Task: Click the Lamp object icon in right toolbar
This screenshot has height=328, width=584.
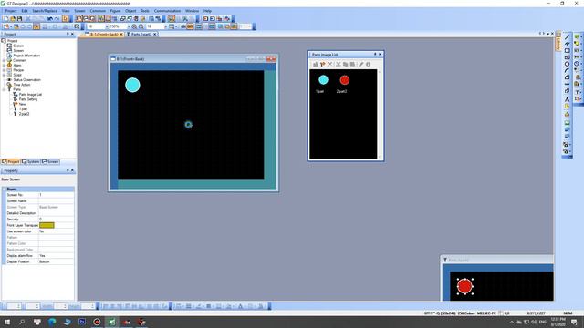Action: (x=578, y=44)
